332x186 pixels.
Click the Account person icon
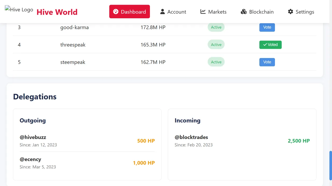coord(162,12)
